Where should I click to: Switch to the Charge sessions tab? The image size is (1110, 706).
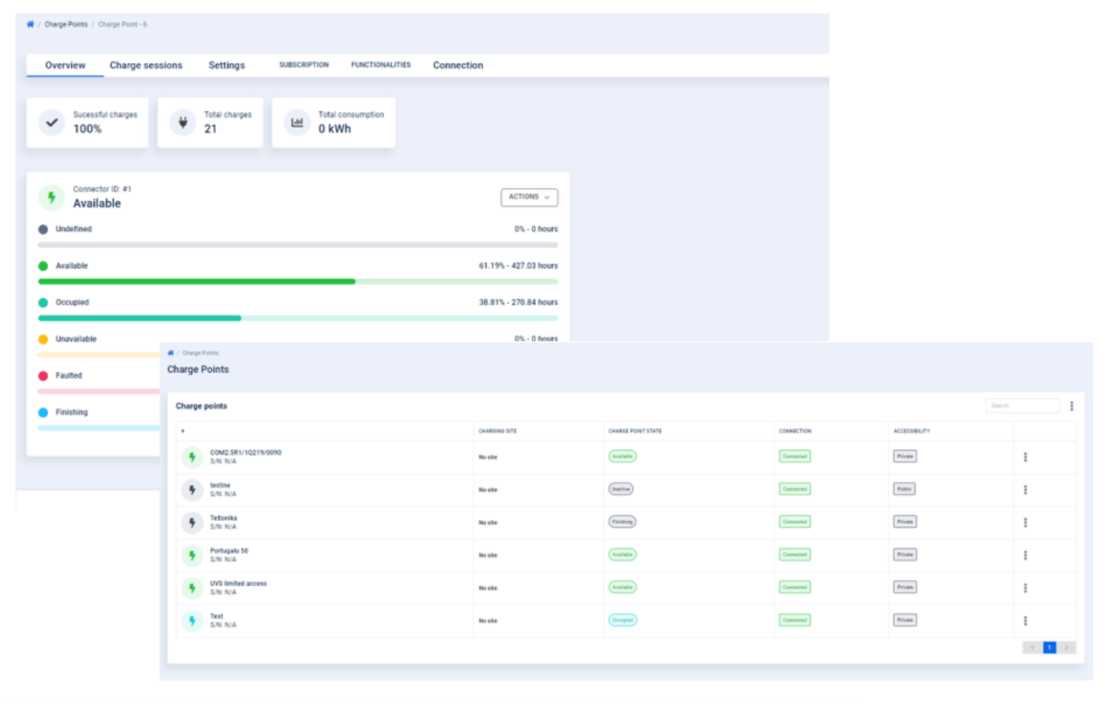click(x=146, y=65)
